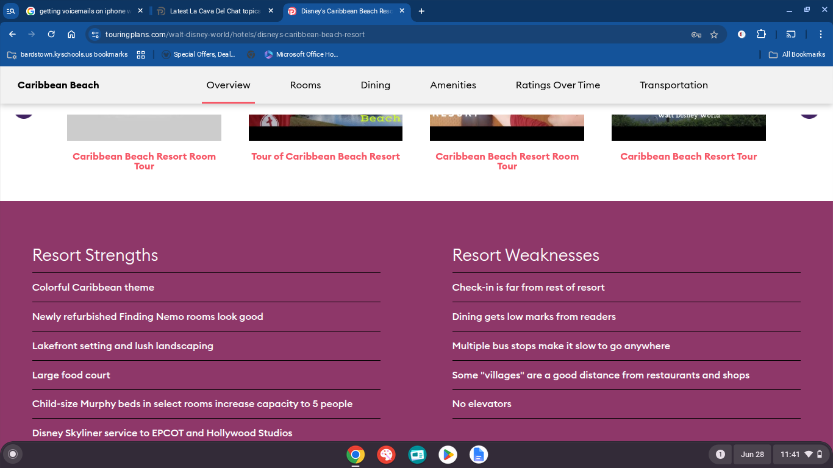The image size is (833, 468).
Task: Cast this tab to a device
Action: 791,35
